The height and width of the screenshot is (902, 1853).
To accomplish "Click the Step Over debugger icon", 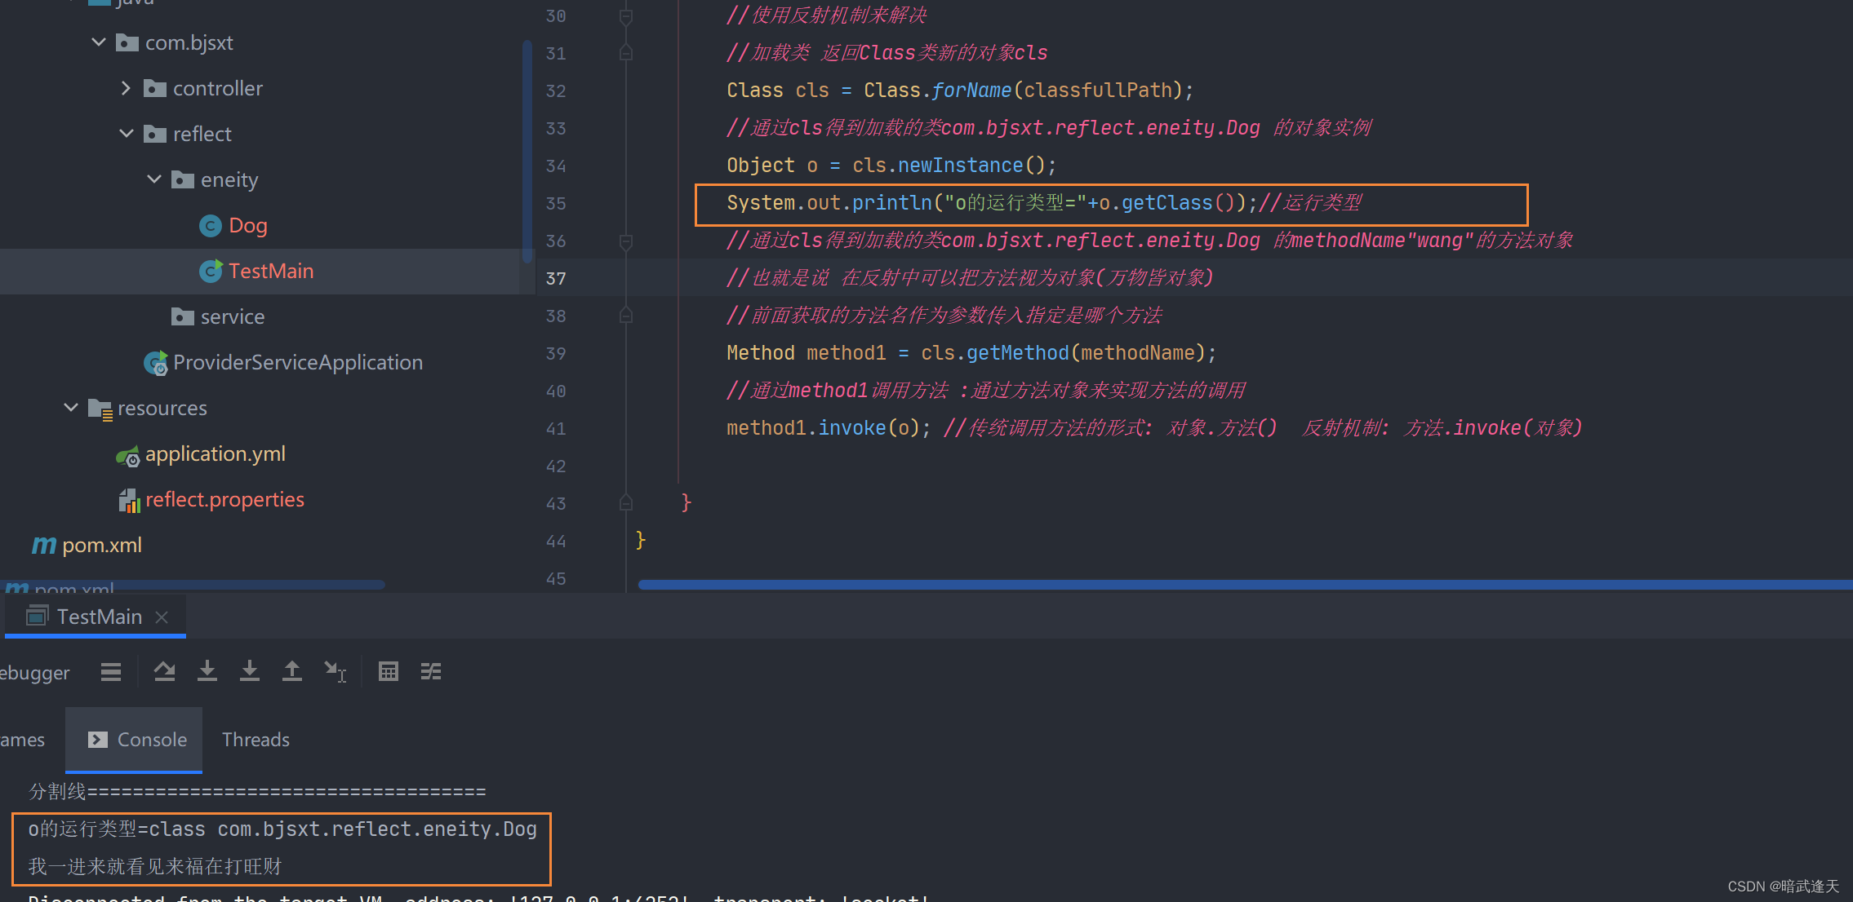I will click(164, 671).
